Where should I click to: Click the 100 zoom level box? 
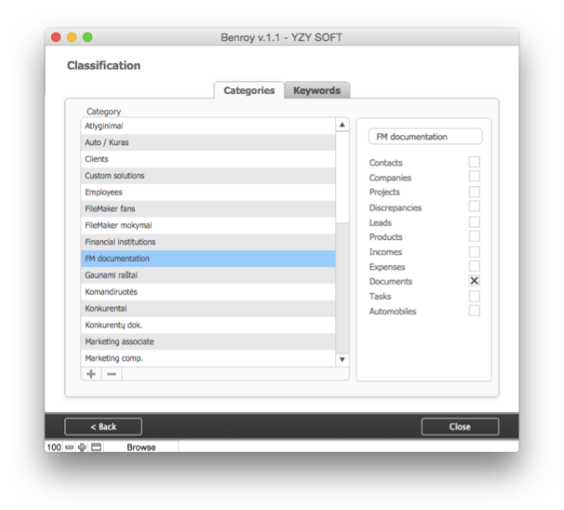coord(54,447)
